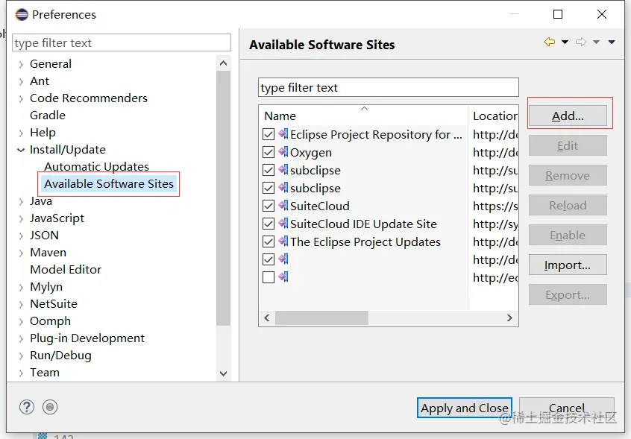The height and width of the screenshot is (439, 631).
Task: Click the Oxygen site icon
Action: pos(283,152)
